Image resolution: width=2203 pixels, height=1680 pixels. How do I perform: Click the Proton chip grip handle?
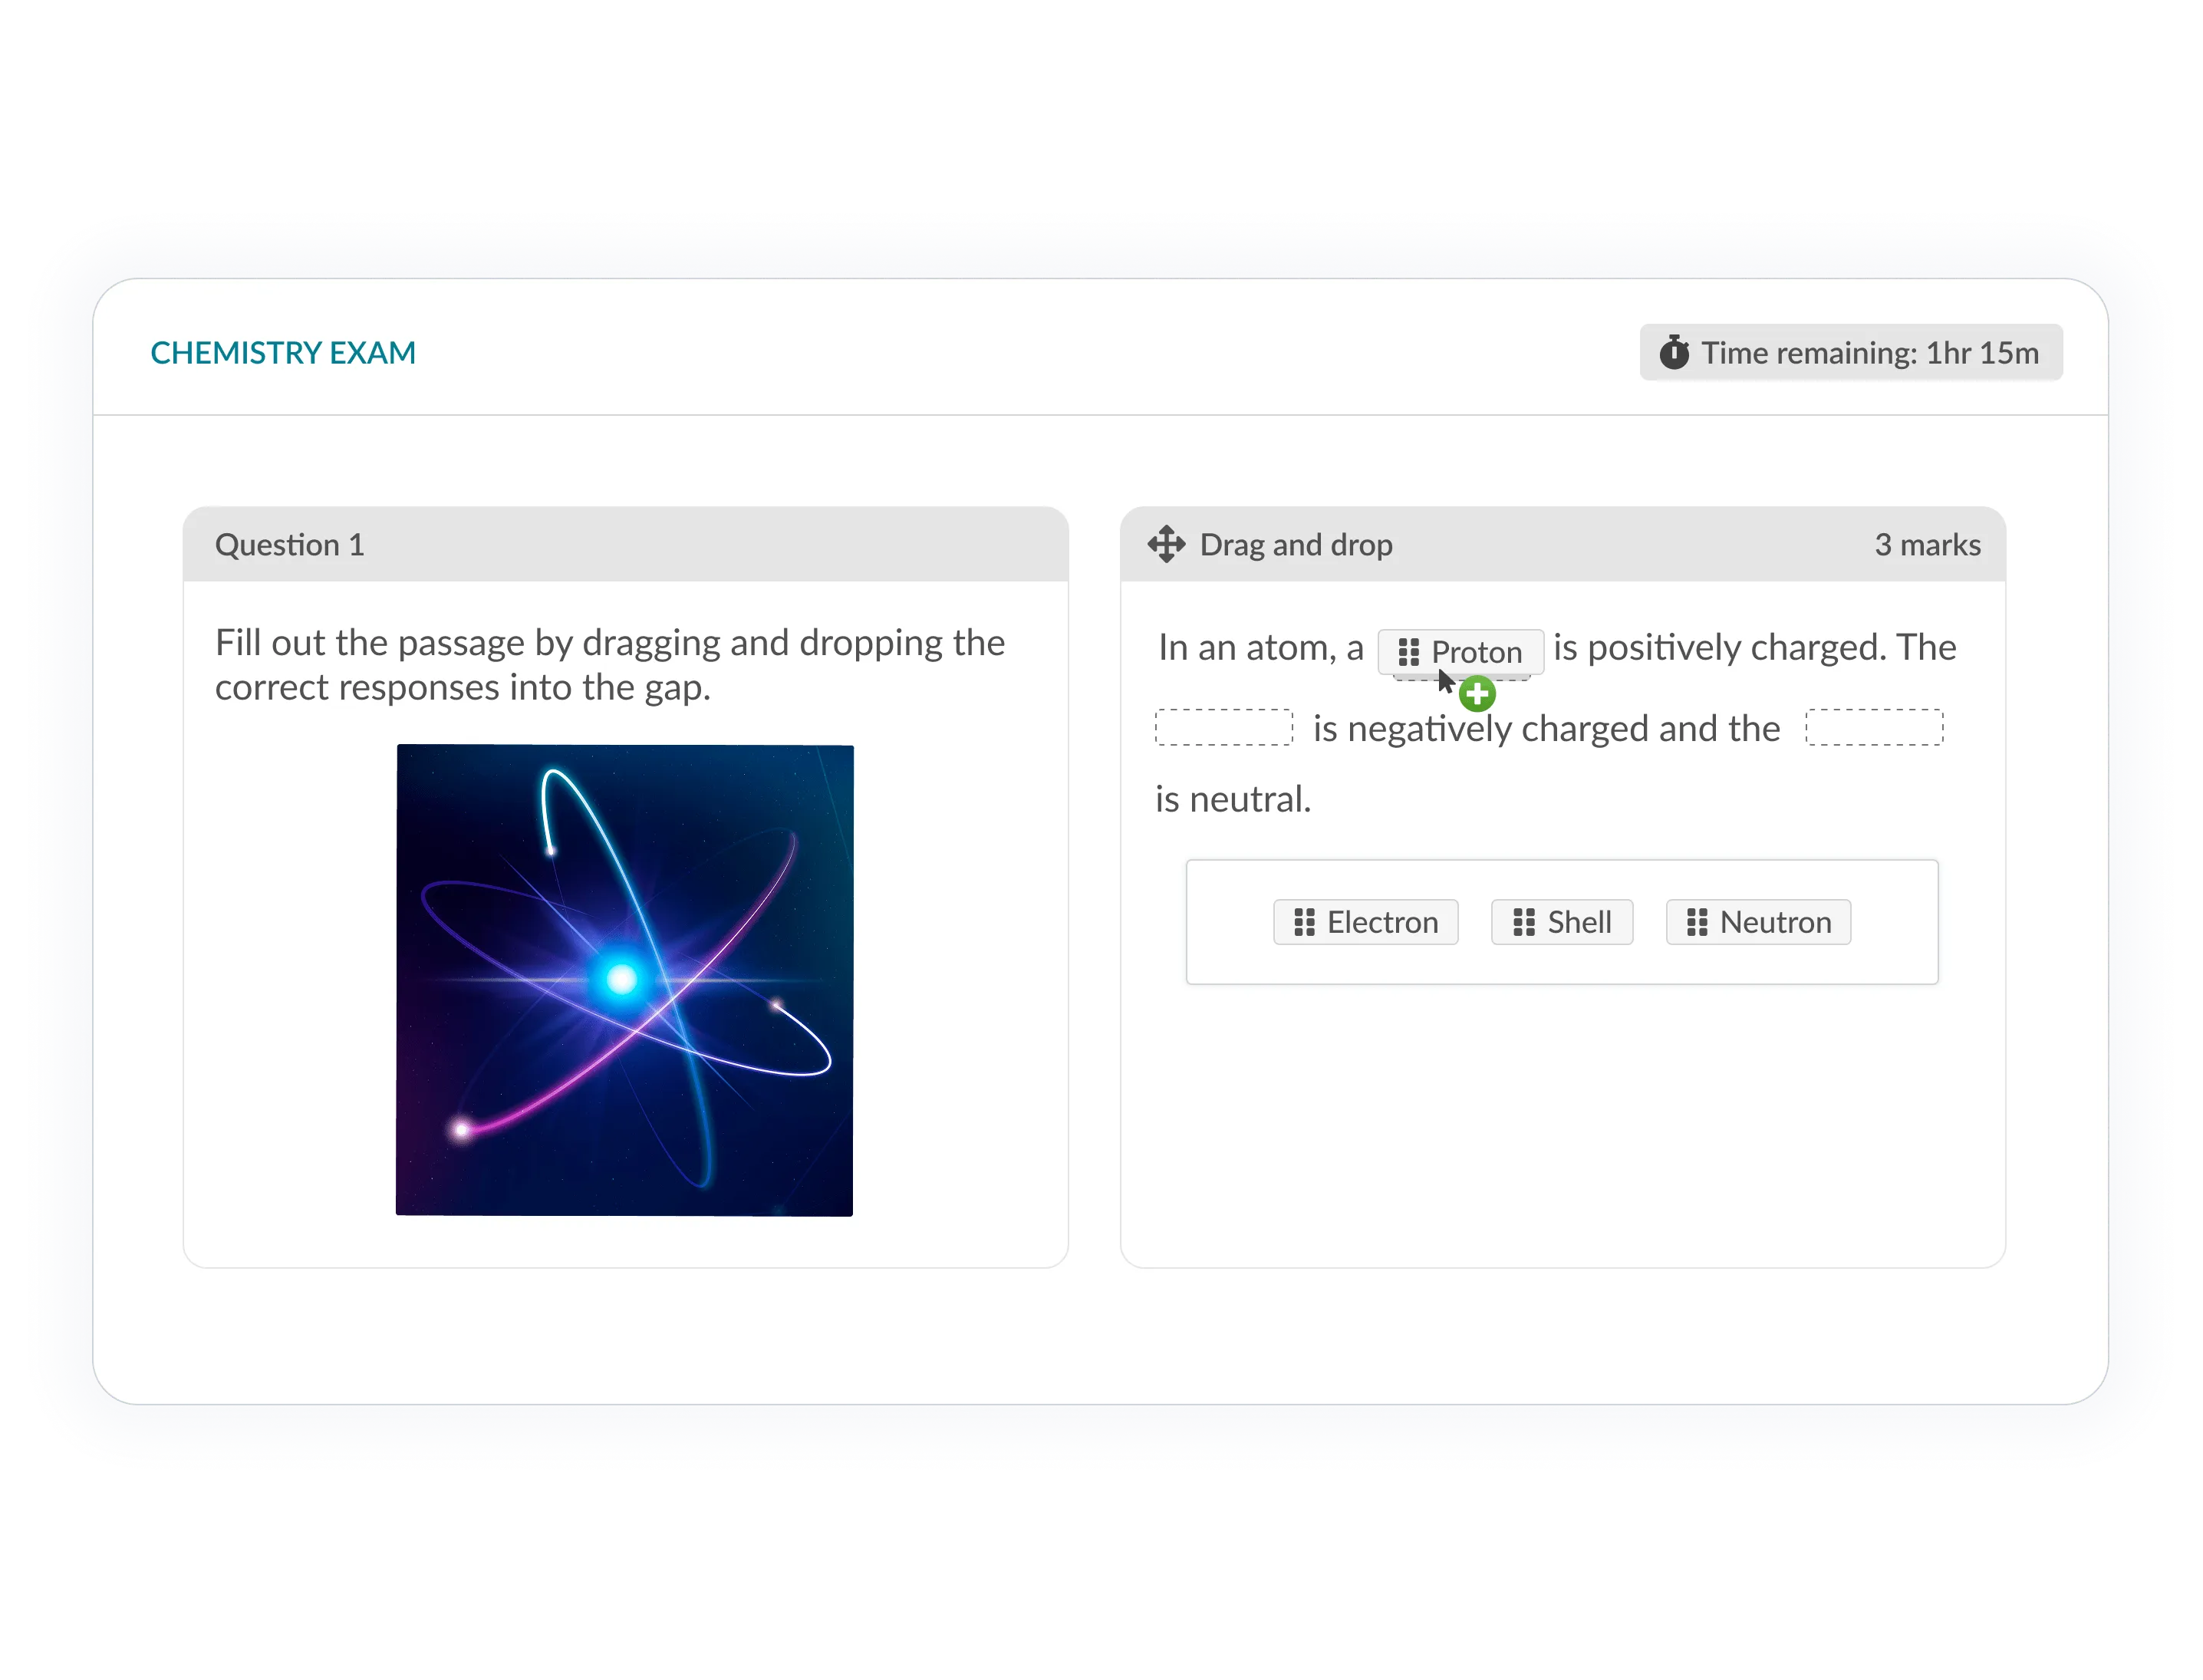(x=1408, y=652)
